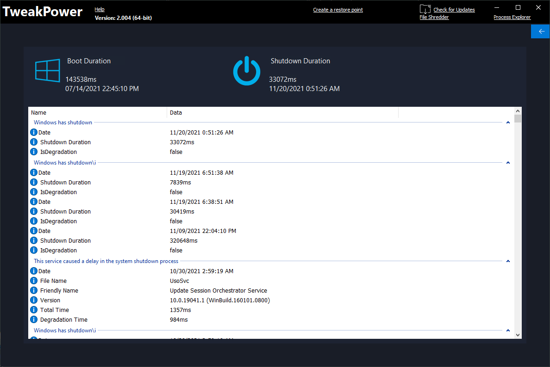Collapse the first 'Windows has shutdown' group
Image resolution: width=550 pixels, height=367 pixels.
(x=508, y=123)
